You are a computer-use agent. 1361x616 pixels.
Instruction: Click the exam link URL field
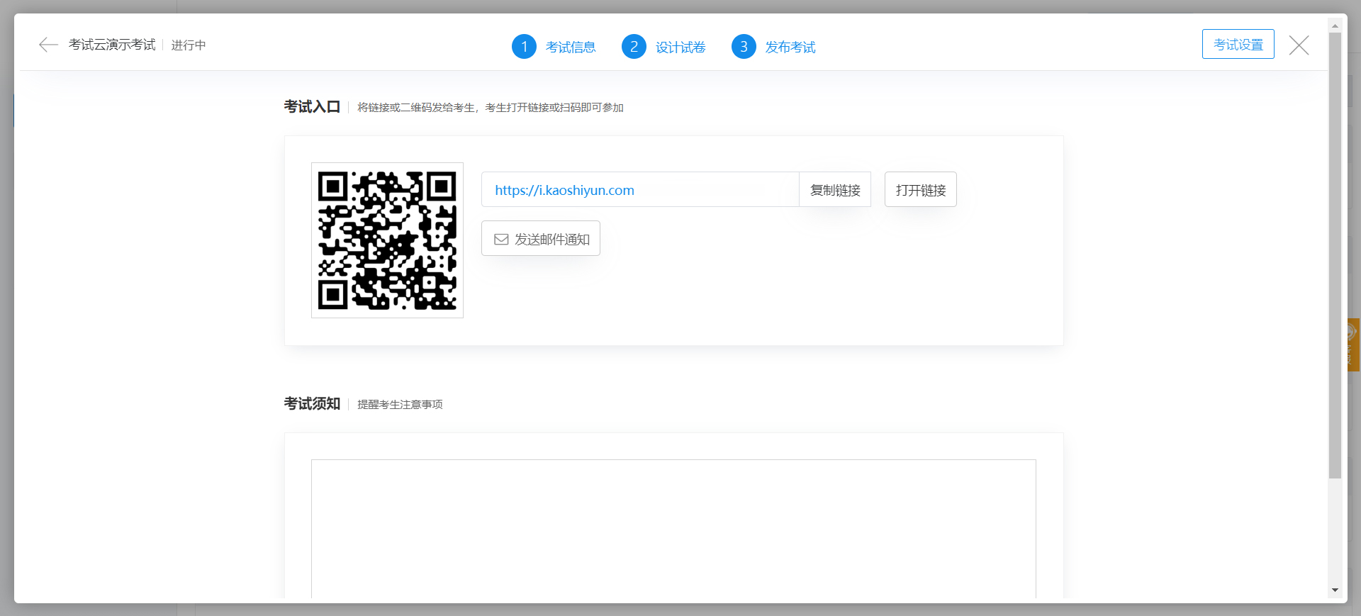[x=639, y=190]
